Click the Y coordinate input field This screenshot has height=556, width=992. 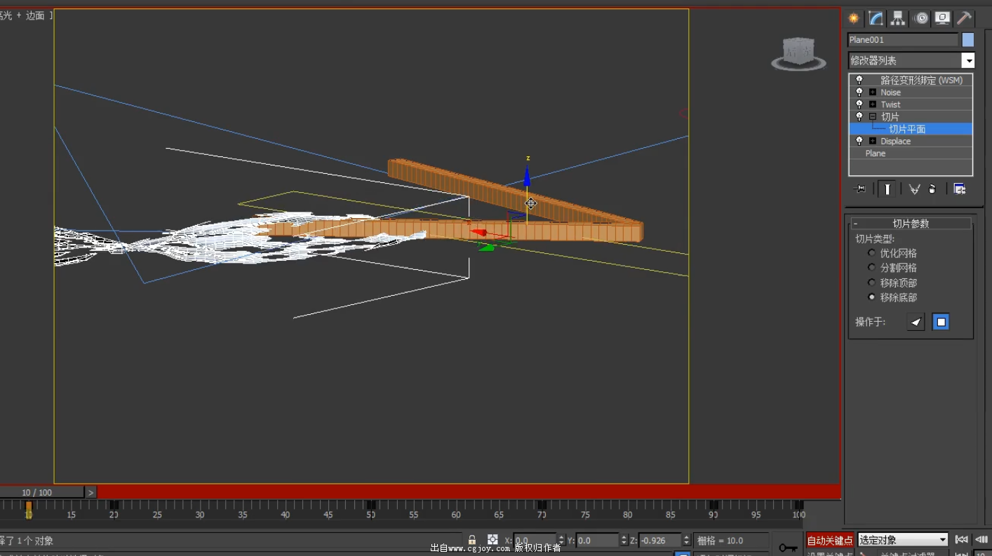coord(597,541)
